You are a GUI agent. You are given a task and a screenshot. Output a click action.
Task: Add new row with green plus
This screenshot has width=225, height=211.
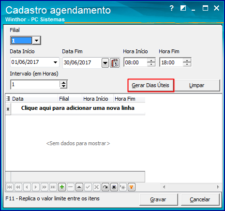click(62, 187)
